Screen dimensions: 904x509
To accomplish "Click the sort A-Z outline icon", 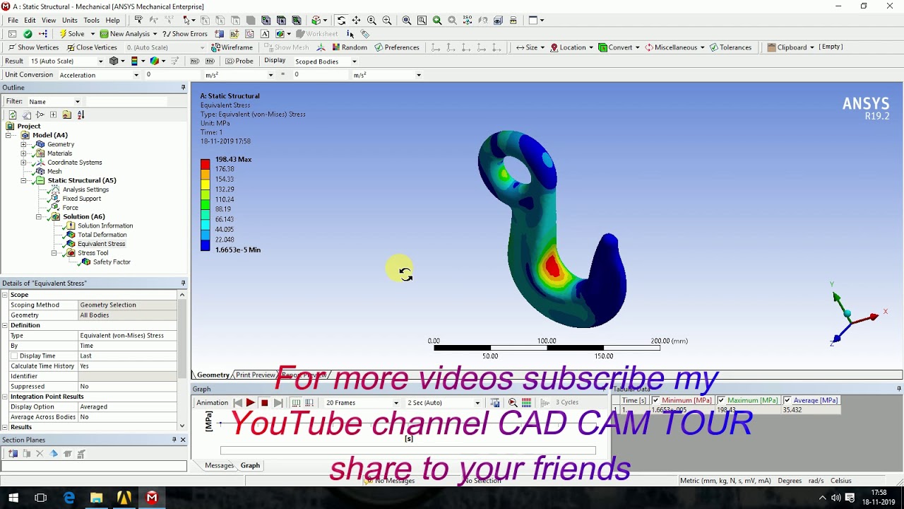I will tap(81, 115).
